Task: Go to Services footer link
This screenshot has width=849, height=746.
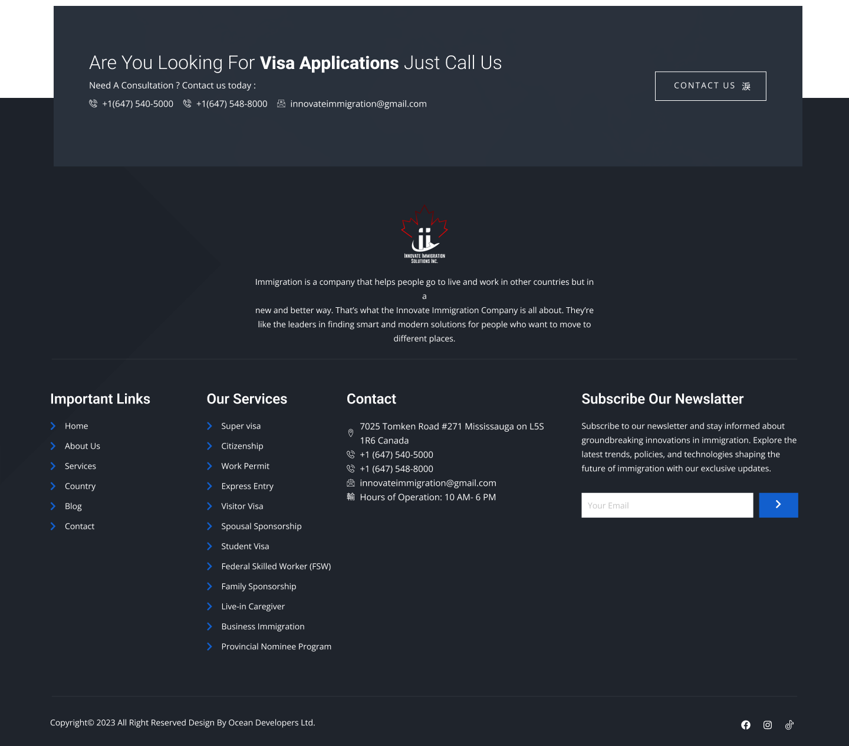Action: click(80, 466)
